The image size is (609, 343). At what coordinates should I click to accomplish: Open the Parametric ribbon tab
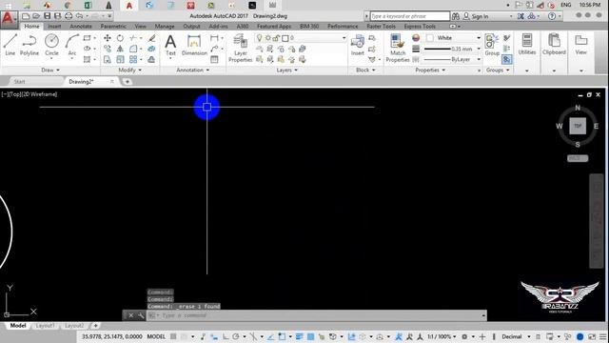(x=113, y=27)
